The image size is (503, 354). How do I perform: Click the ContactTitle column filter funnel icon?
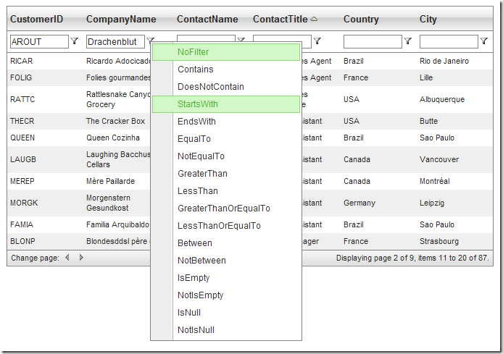(317, 42)
